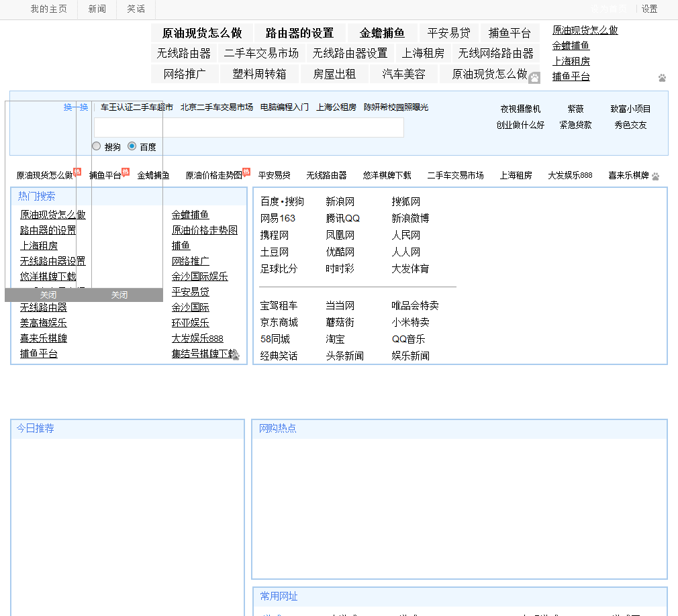Click the 秀色交友 link

pos(630,125)
